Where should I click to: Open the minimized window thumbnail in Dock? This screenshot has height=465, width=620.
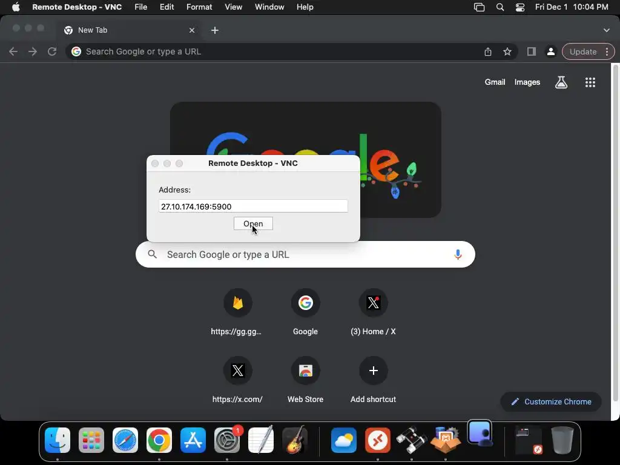(528, 440)
